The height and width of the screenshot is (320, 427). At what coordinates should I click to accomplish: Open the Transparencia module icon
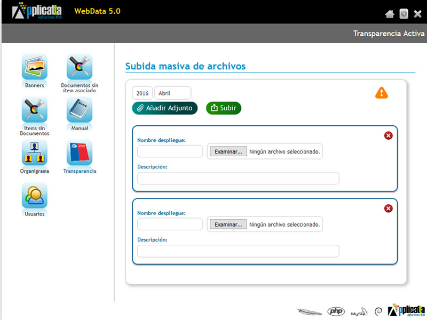tap(80, 153)
